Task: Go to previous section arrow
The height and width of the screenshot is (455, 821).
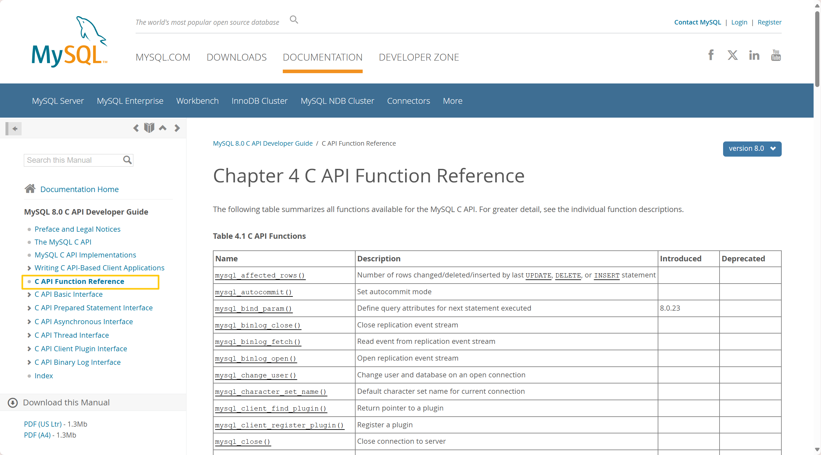Action: coord(136,128)
